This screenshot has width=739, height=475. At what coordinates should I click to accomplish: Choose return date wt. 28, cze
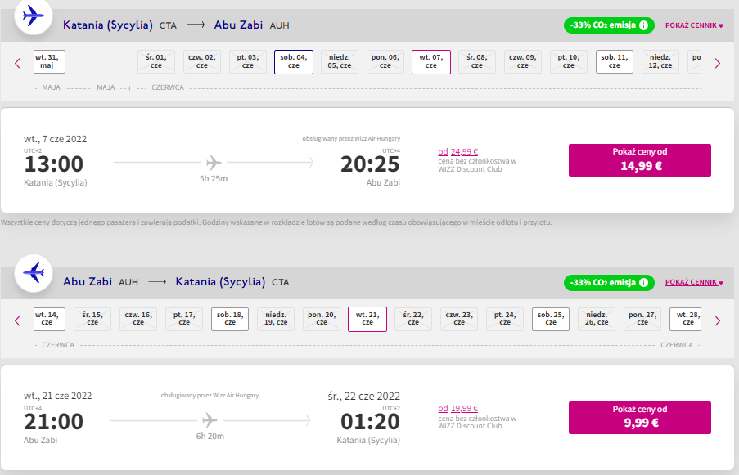686,319
